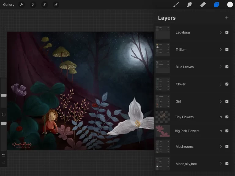Open the Actions wrench menu

pyautogui.click(x=21, y=5)
